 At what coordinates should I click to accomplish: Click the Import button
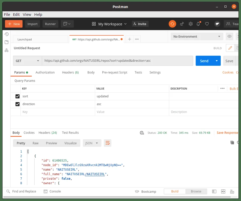pos(32,24)
